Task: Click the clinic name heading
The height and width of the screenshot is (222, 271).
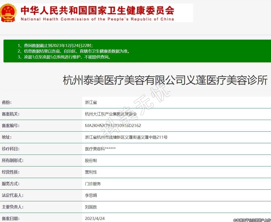Action: pyautogui.click(x=165, y=81)
